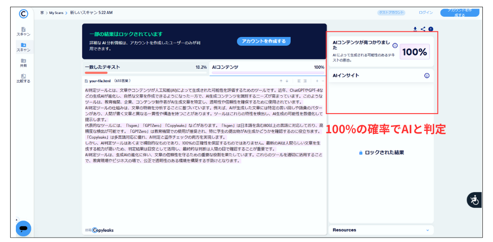This screenshot has width=493, height=242.
Task: Go to My Scans in the breadcrumb
Action: tap(56, 13)
